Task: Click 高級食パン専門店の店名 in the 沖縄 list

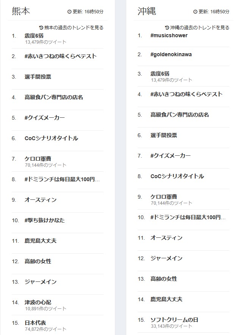Action: coord(180,115)
